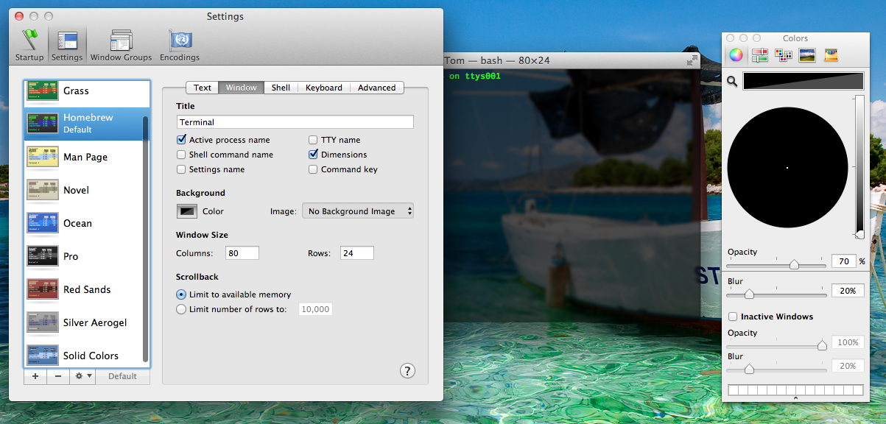Adjust the Inactive Windows Opacity slider

[776, 345]
